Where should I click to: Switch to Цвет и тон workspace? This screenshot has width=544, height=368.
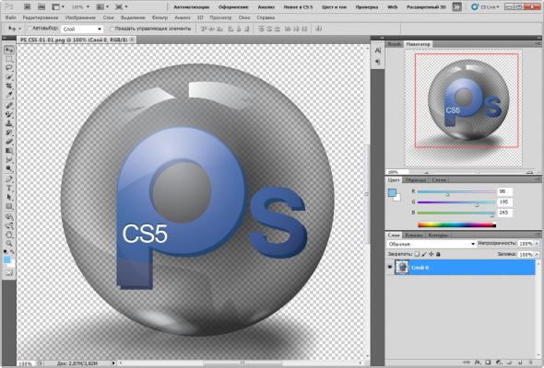[x=334, y=7]
